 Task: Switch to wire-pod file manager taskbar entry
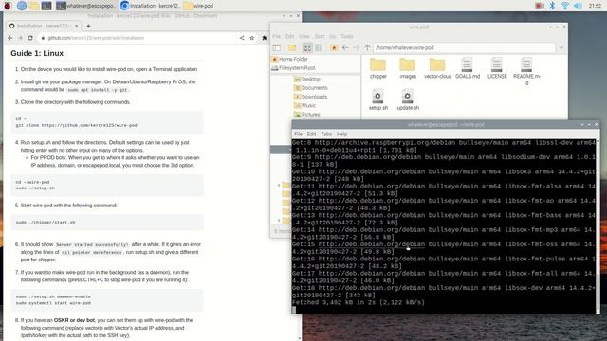tap(198, 6)
